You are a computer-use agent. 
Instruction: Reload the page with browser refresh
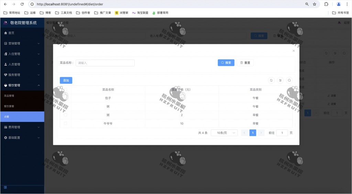tap(22, 4)
